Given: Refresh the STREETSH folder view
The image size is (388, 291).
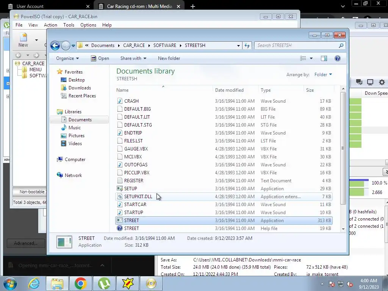Looking at the screenshot, I should 247,45.
